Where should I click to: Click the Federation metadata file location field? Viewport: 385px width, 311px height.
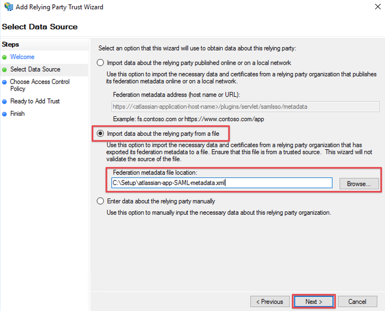tap(222, 183)
